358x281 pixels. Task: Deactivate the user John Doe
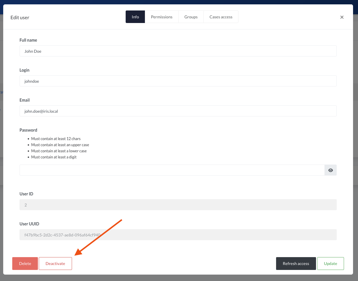click(x=55, y=263)
